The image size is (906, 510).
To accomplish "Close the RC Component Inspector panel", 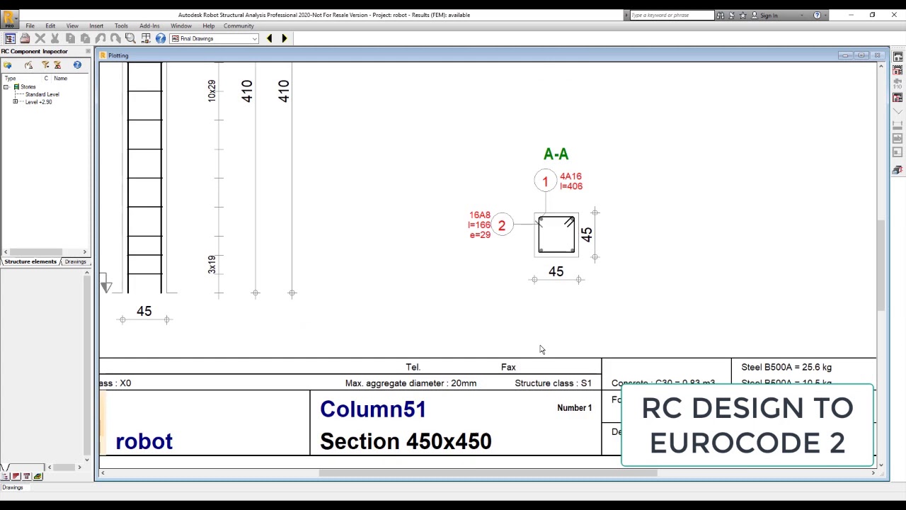I will click(88, 51).
